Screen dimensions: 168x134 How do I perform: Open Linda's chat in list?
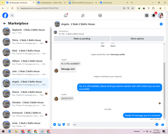click(x=25, y=125)
